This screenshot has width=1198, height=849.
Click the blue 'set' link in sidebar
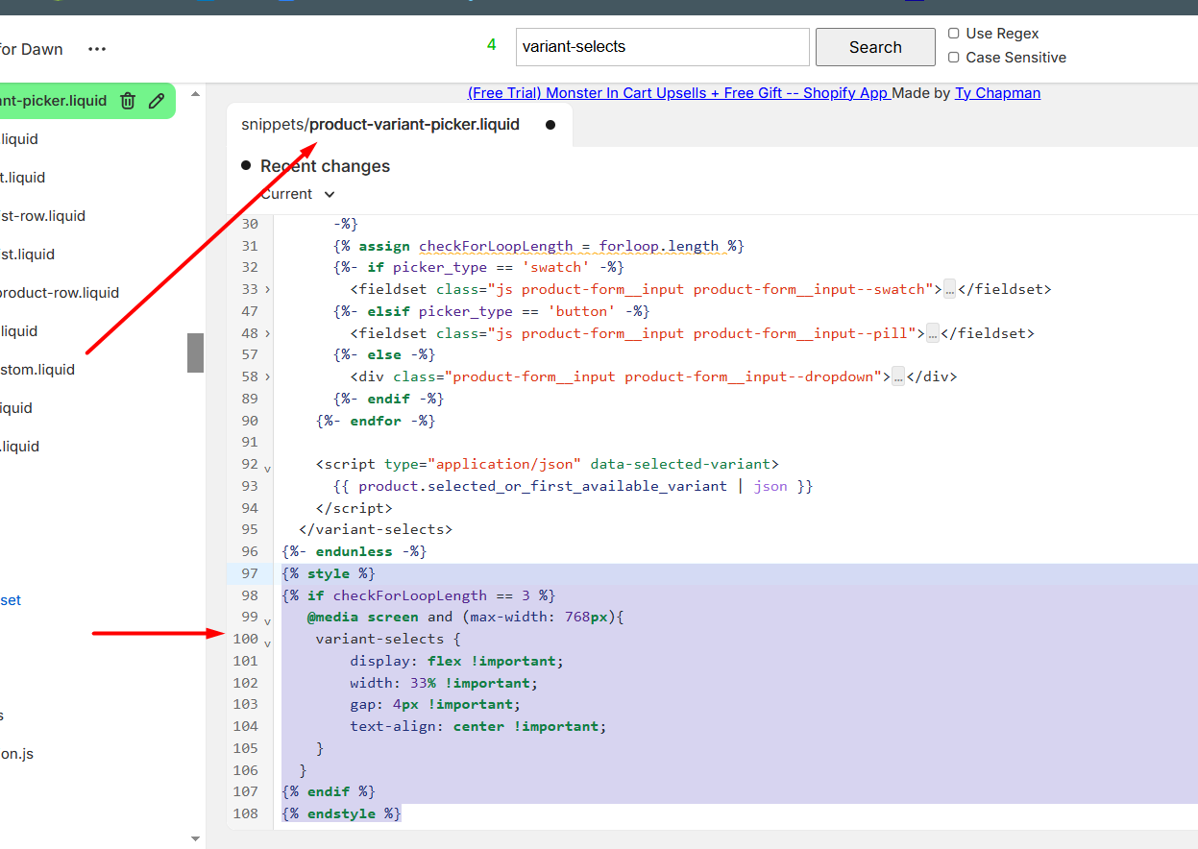(x=11, y=600)
